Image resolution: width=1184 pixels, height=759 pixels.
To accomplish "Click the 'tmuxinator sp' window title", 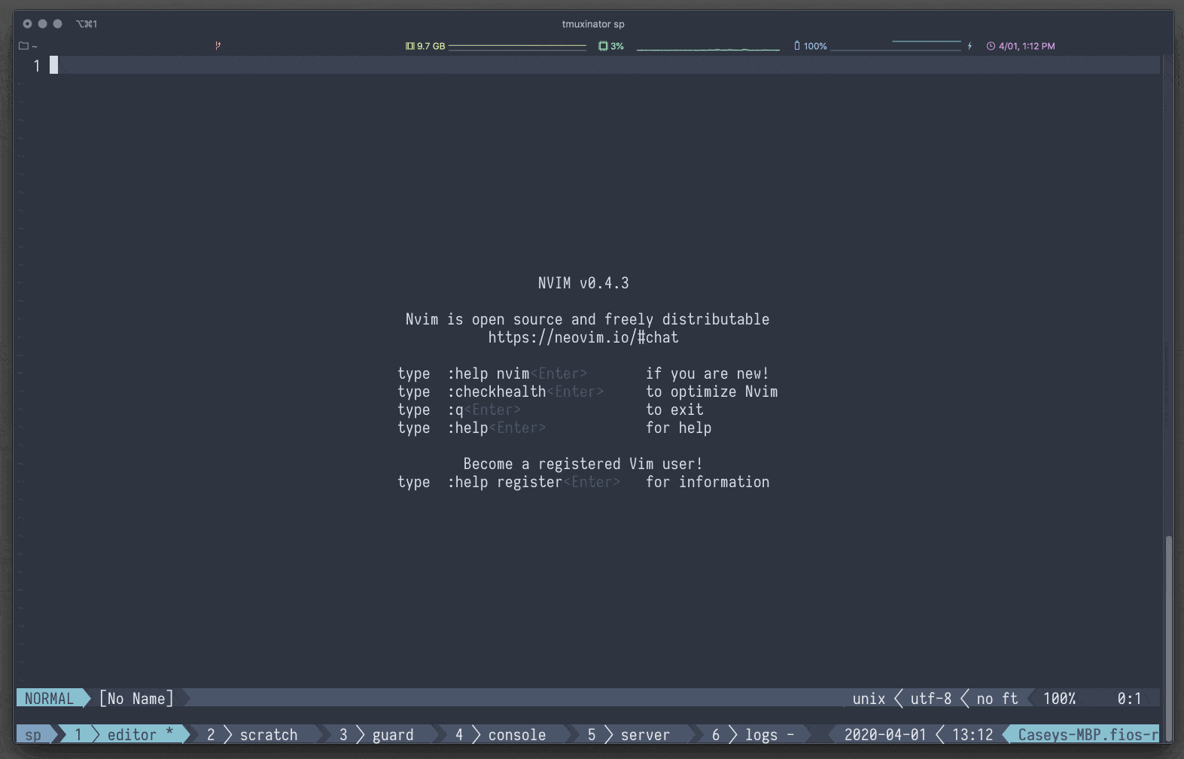I will (593, 24).
